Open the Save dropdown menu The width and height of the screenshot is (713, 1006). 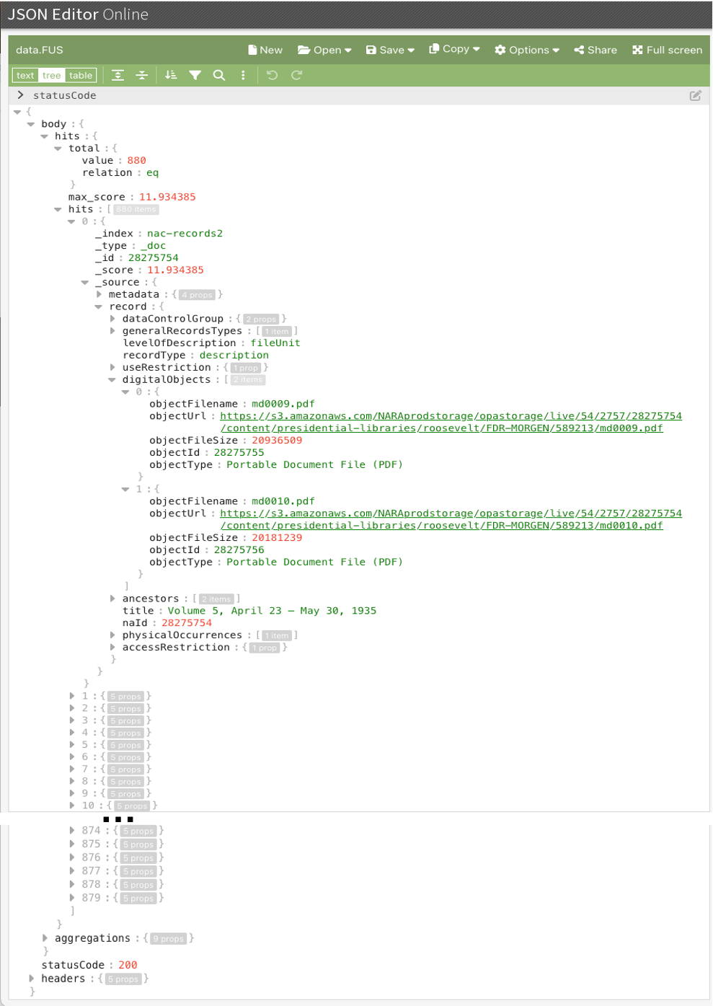click(x=390, y=50)
